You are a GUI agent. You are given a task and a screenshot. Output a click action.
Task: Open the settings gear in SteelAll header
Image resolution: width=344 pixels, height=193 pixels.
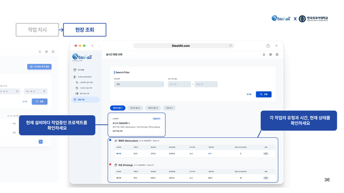pos(270,55)
